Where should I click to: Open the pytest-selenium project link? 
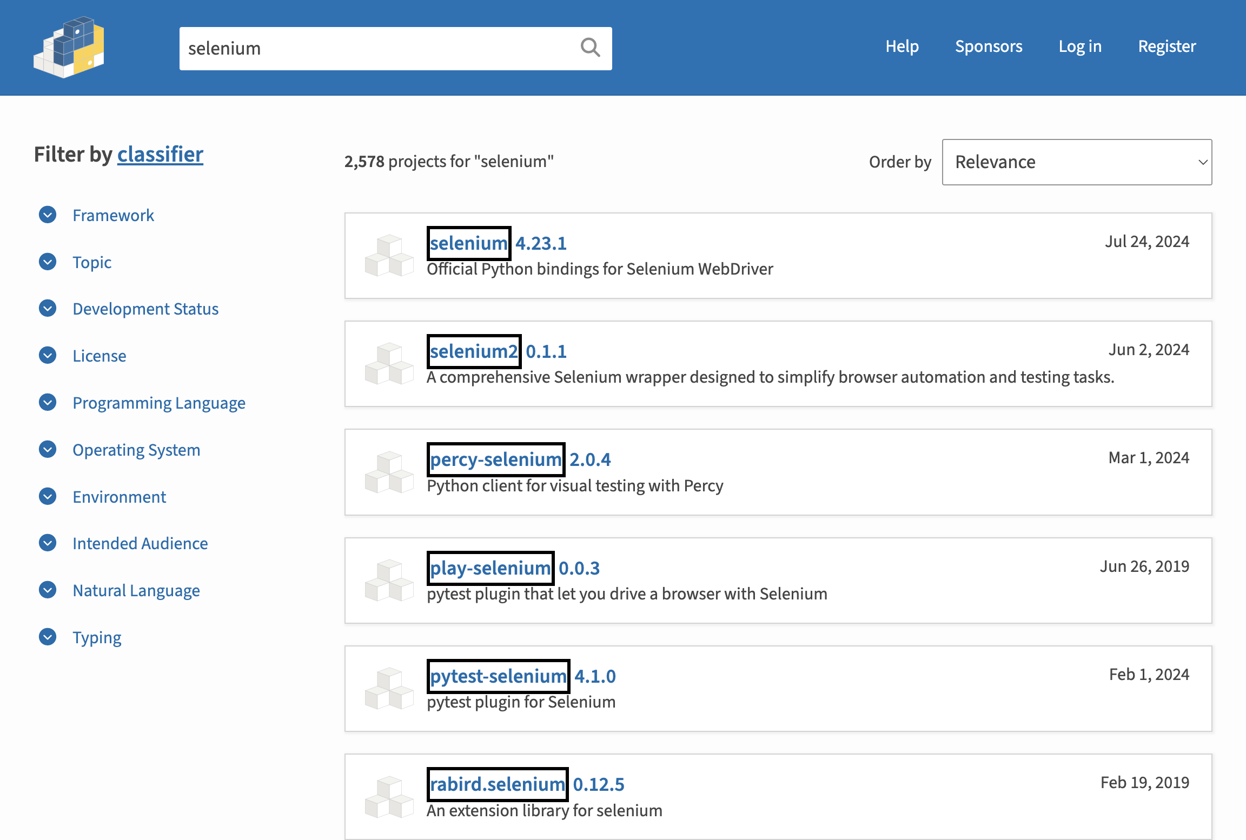pyautogui.click(x=498, y=676)
